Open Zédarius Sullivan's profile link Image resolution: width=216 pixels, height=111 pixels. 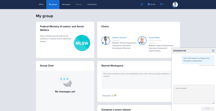tap(119, 38)
